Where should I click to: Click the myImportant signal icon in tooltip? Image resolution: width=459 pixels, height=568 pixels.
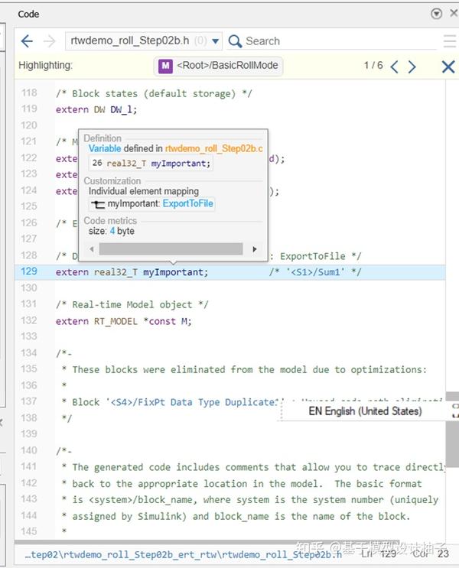tap(98, 204)
